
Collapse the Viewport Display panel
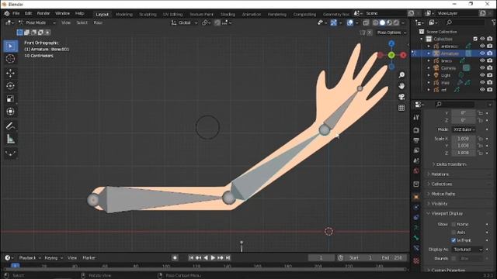[447, 214]
